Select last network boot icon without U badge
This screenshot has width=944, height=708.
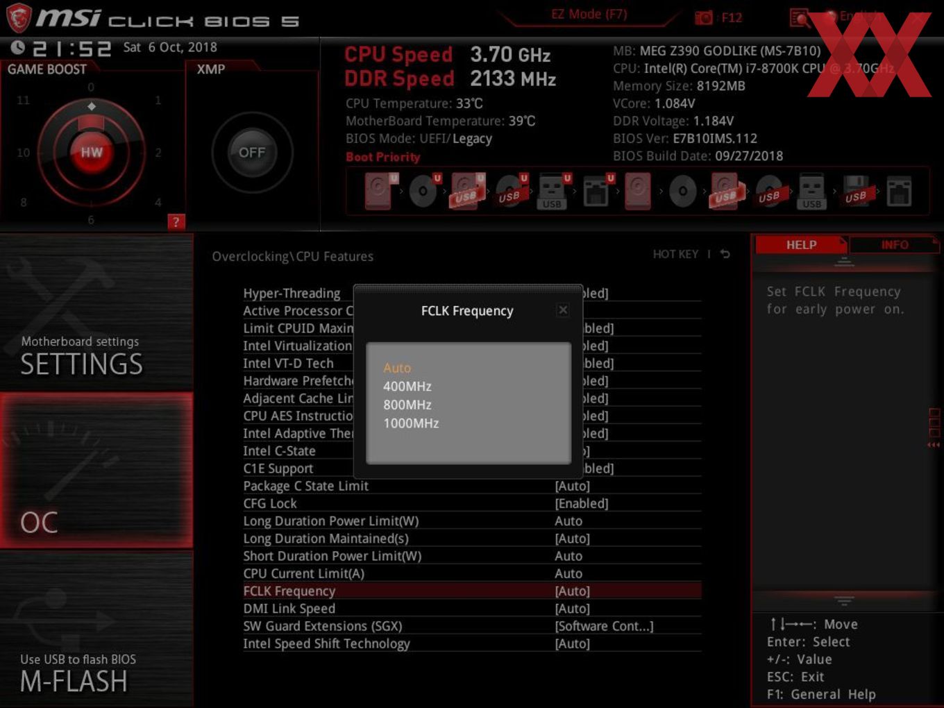[899, 191]
